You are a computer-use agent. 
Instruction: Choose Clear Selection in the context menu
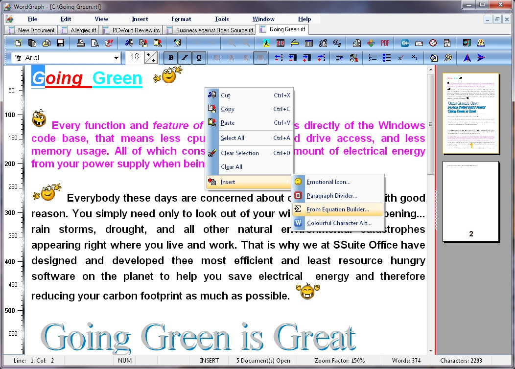click(x=249, y=153)
